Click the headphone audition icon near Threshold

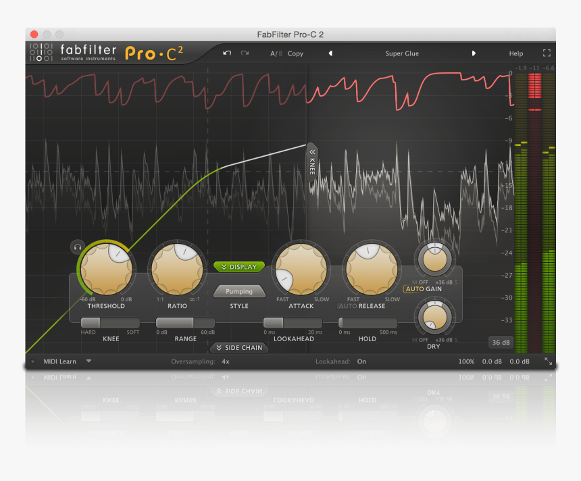(78, 247)
